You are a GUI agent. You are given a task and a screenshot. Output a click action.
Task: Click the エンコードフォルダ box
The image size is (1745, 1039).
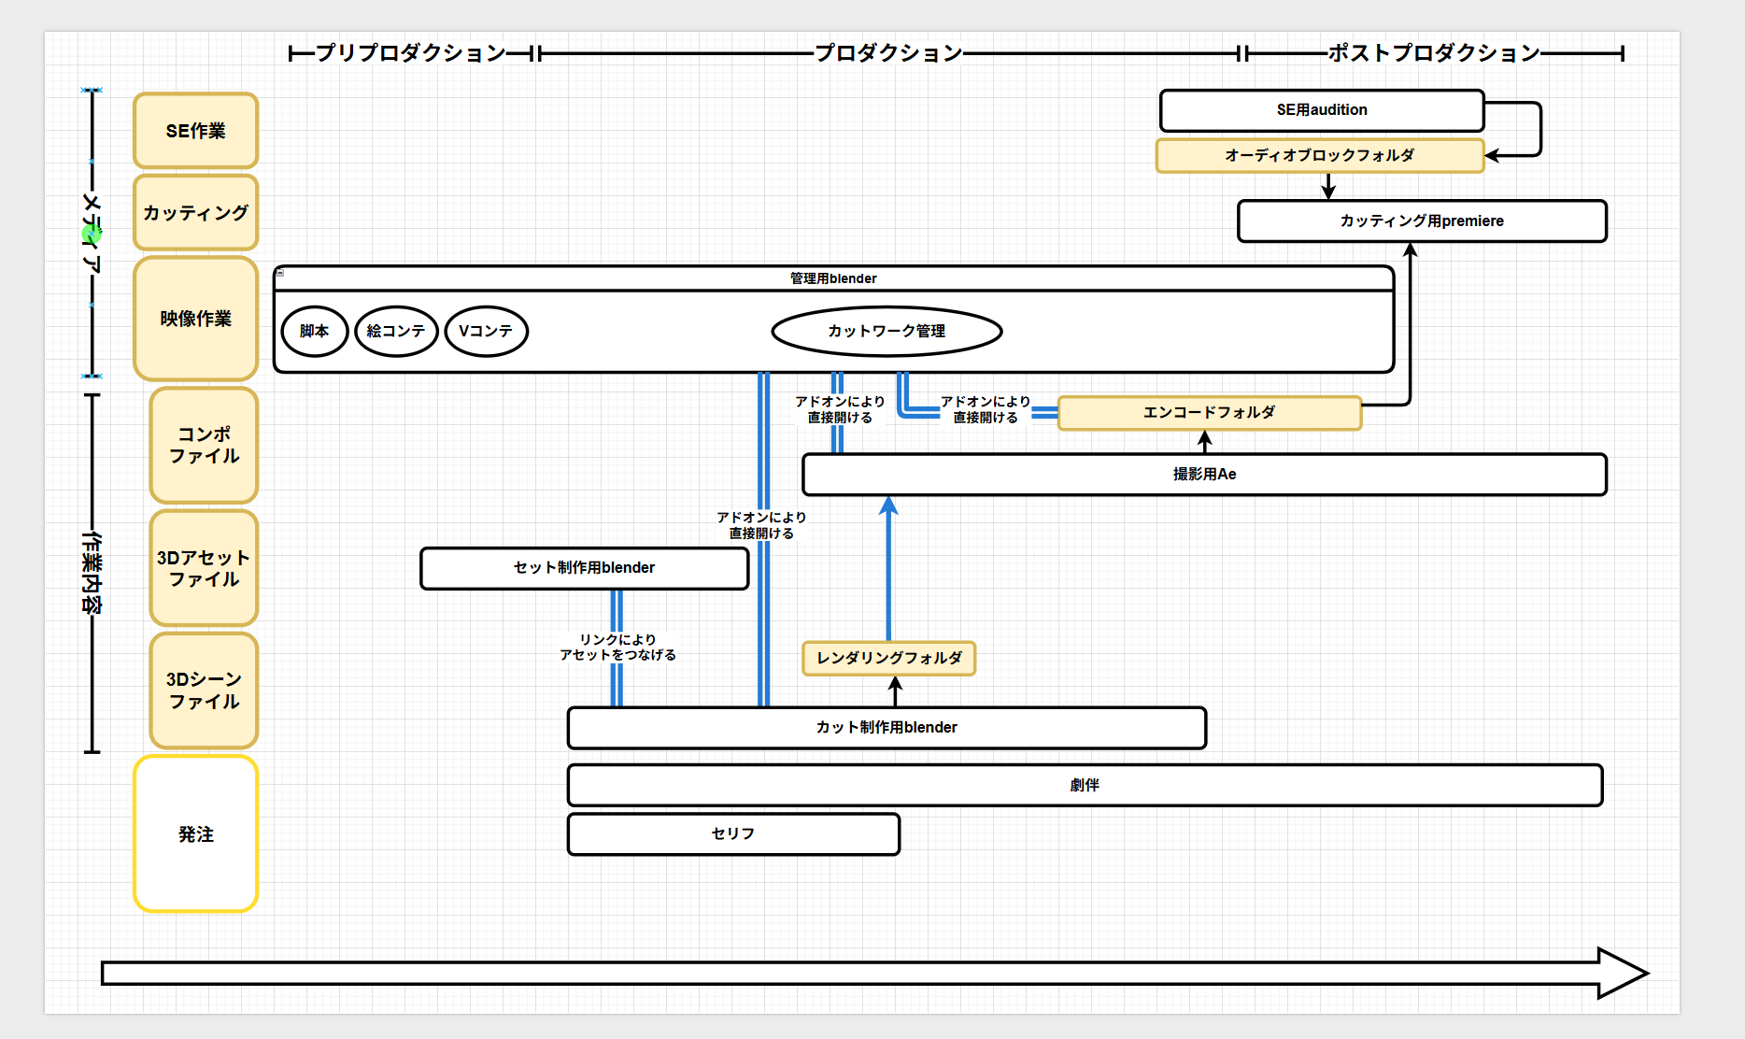point(1210,412)
